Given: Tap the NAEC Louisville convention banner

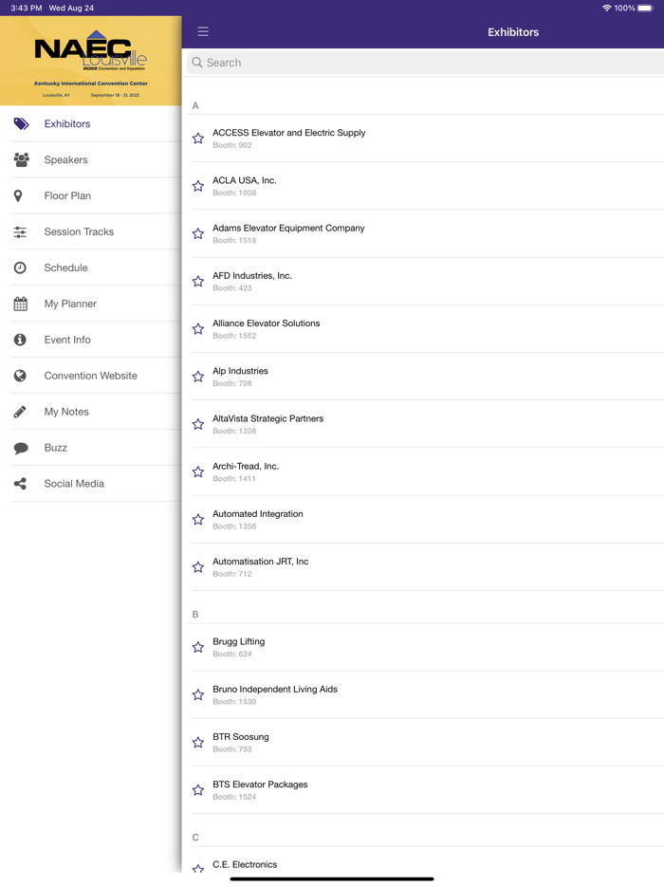Looking at the screenshot, I should click(91, 61).
